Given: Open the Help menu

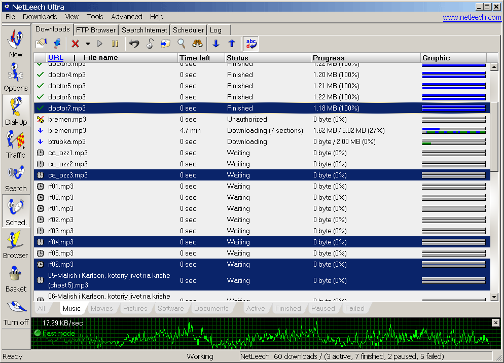Looking at the screenshot, I should [157, 17].
